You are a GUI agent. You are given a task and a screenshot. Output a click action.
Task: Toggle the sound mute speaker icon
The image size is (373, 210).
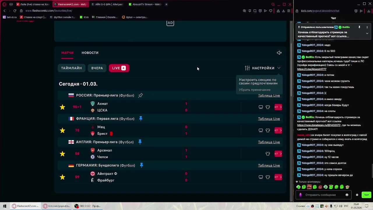tap(279, 53)
